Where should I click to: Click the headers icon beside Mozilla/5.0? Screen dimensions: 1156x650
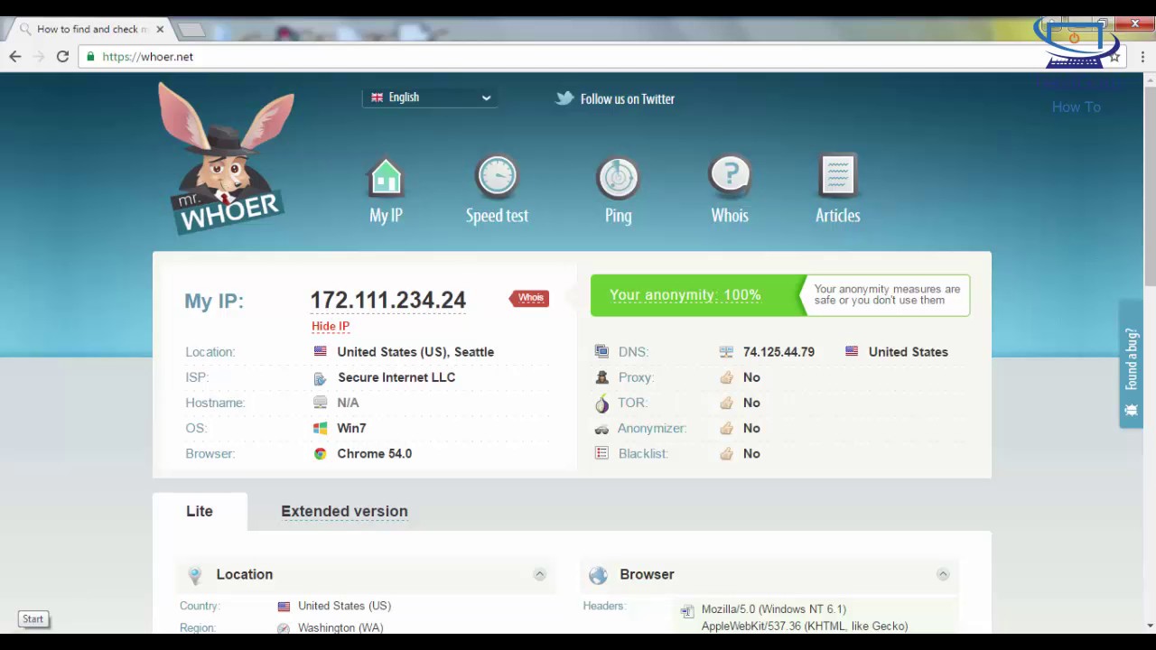point(687,611)
